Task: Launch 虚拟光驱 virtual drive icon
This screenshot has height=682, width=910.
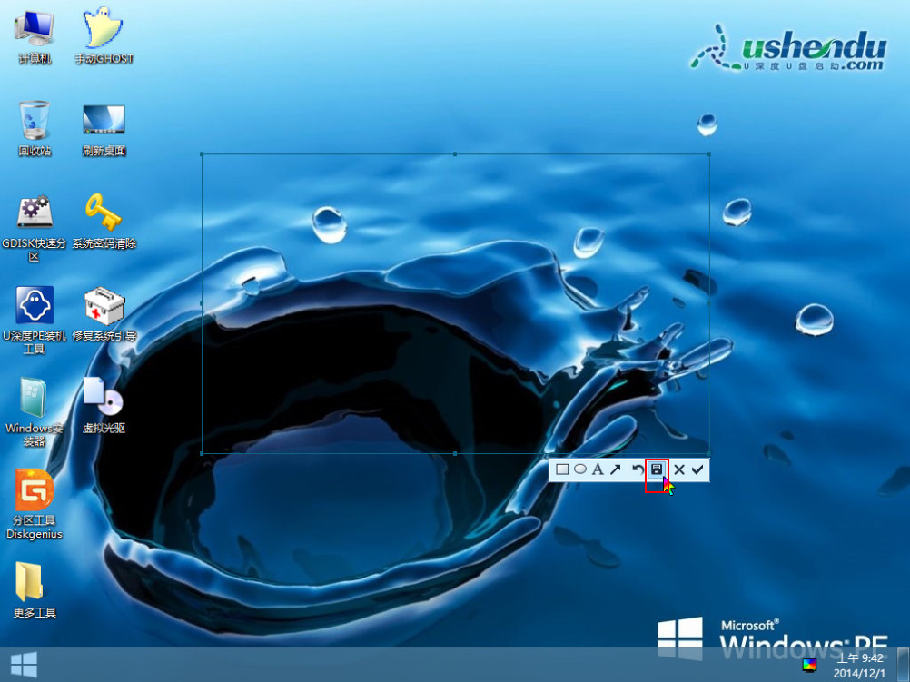Action: click(x=104, y=406)
